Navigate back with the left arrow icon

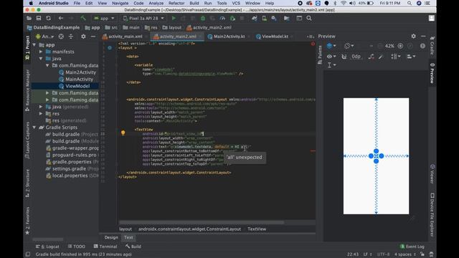click(60, 18)
